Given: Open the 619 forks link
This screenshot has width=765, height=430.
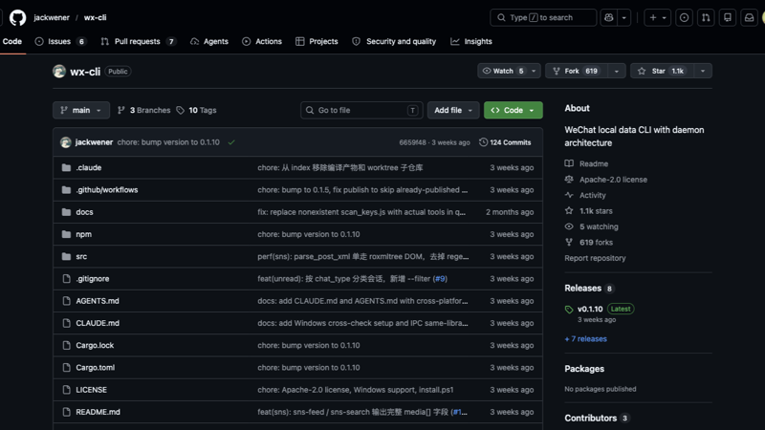Looking at the screenshot, I should [596, 243].
